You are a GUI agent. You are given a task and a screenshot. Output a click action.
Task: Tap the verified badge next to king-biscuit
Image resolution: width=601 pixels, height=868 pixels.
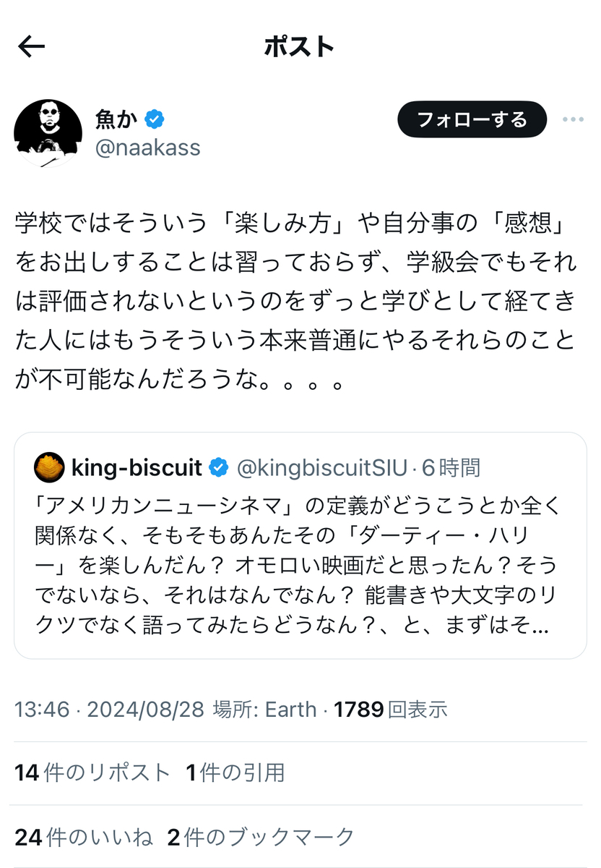(x=219, y=468)
